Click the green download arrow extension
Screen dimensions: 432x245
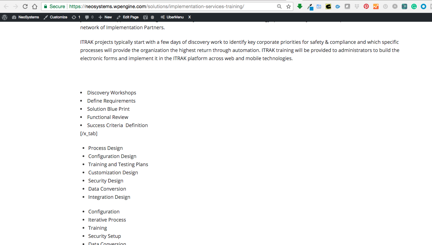point(300,6)
